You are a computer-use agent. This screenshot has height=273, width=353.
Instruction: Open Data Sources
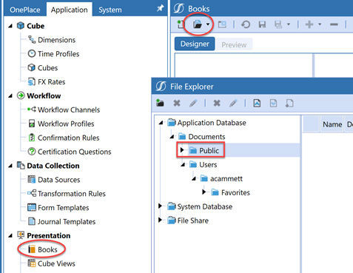click(59, 180)
